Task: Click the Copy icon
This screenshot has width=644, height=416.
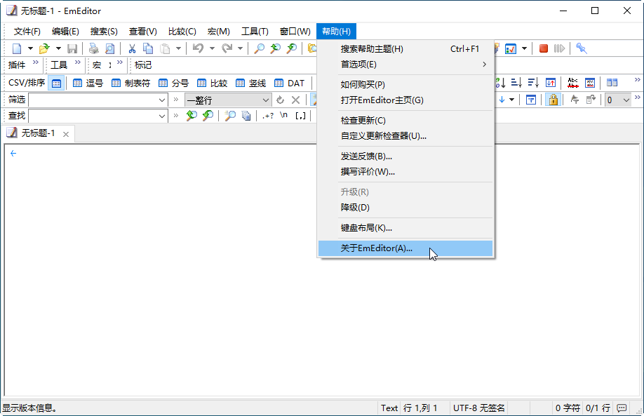Action: [x=148, y=49]
